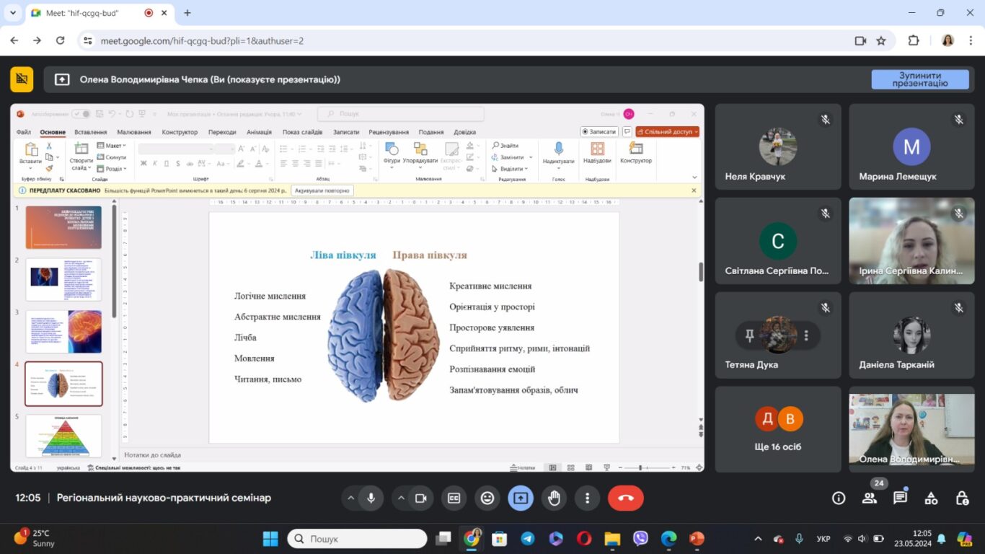Open host controls lock icon
Viewport: 985px width, 554px height.
point(962,498)
